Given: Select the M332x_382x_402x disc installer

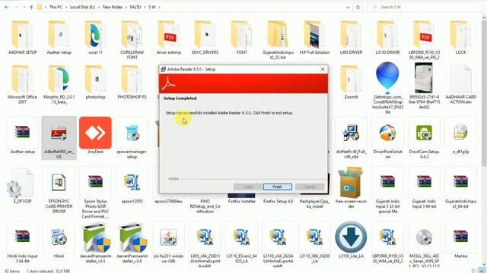Looking at the screenshot, I should 425,244.
